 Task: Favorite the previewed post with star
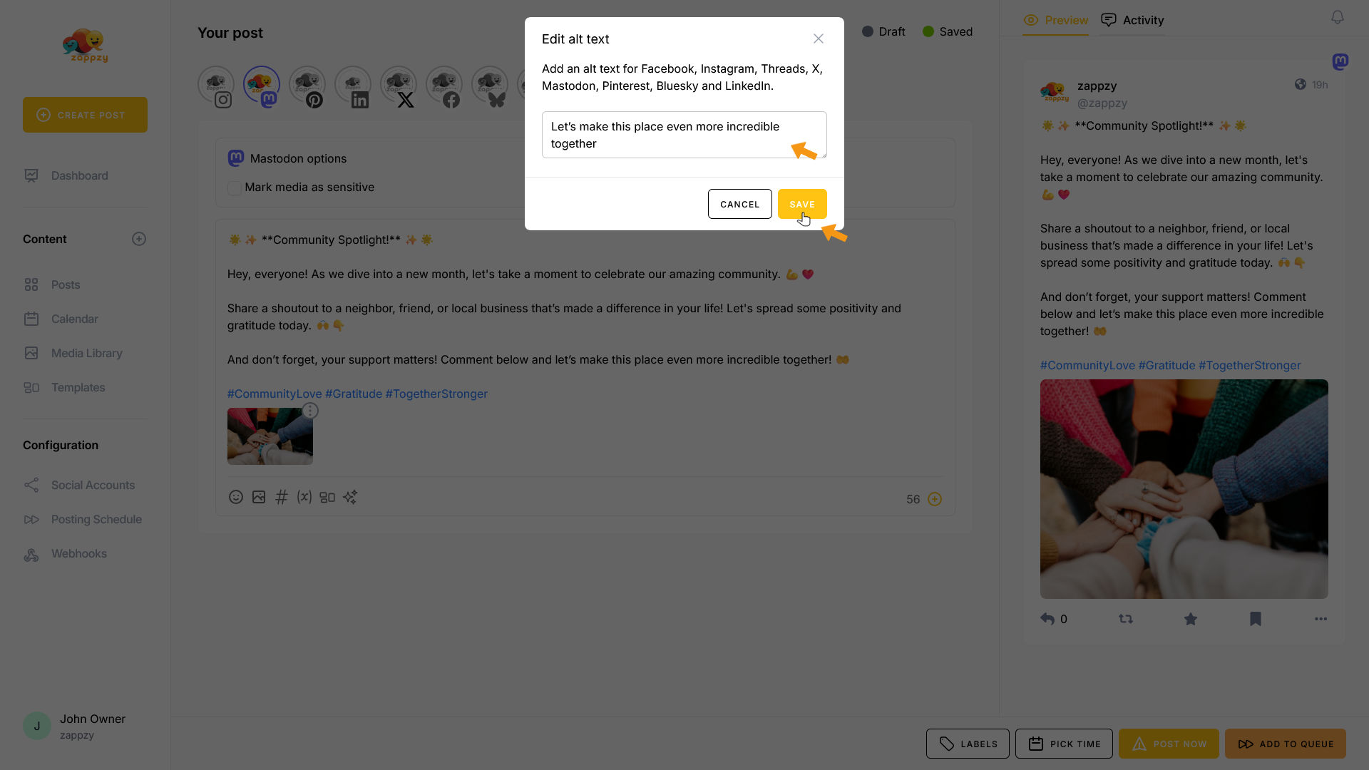1191,620
